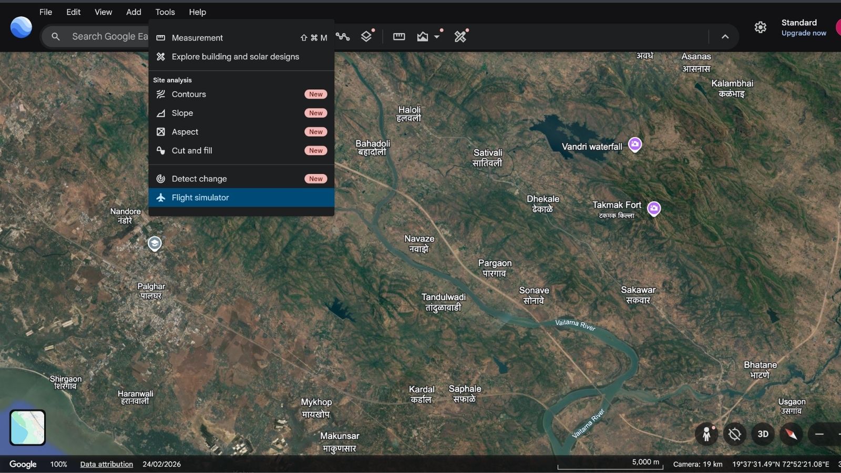Click the Haloli place label
841x473 pixels.
click(x=409, y=114)
